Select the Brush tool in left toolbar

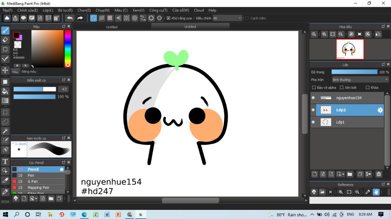point(5,30)
